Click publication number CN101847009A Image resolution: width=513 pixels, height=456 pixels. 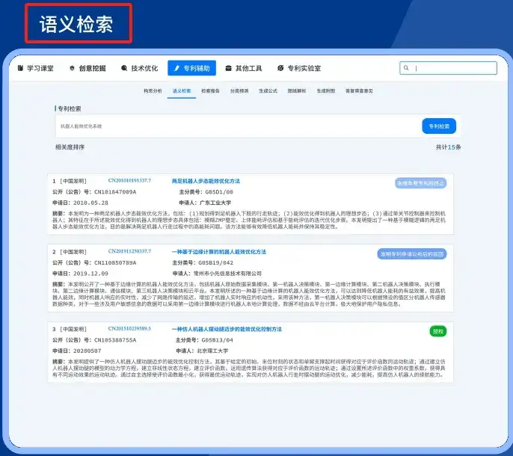tap(115, 192)
